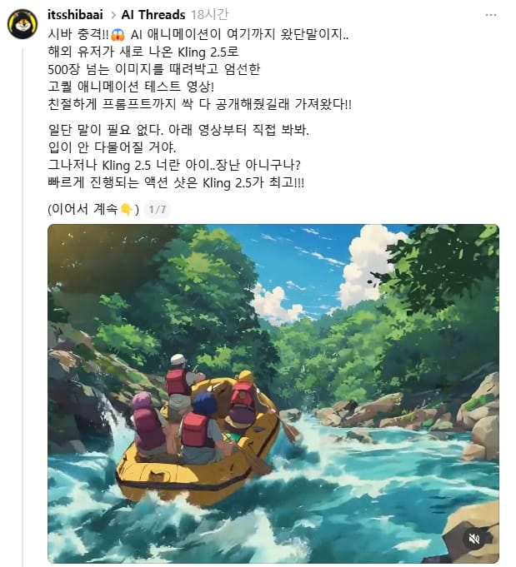Click the pointing-down hand emoji
Screen dimensions: 516x567
coord(126,209)
